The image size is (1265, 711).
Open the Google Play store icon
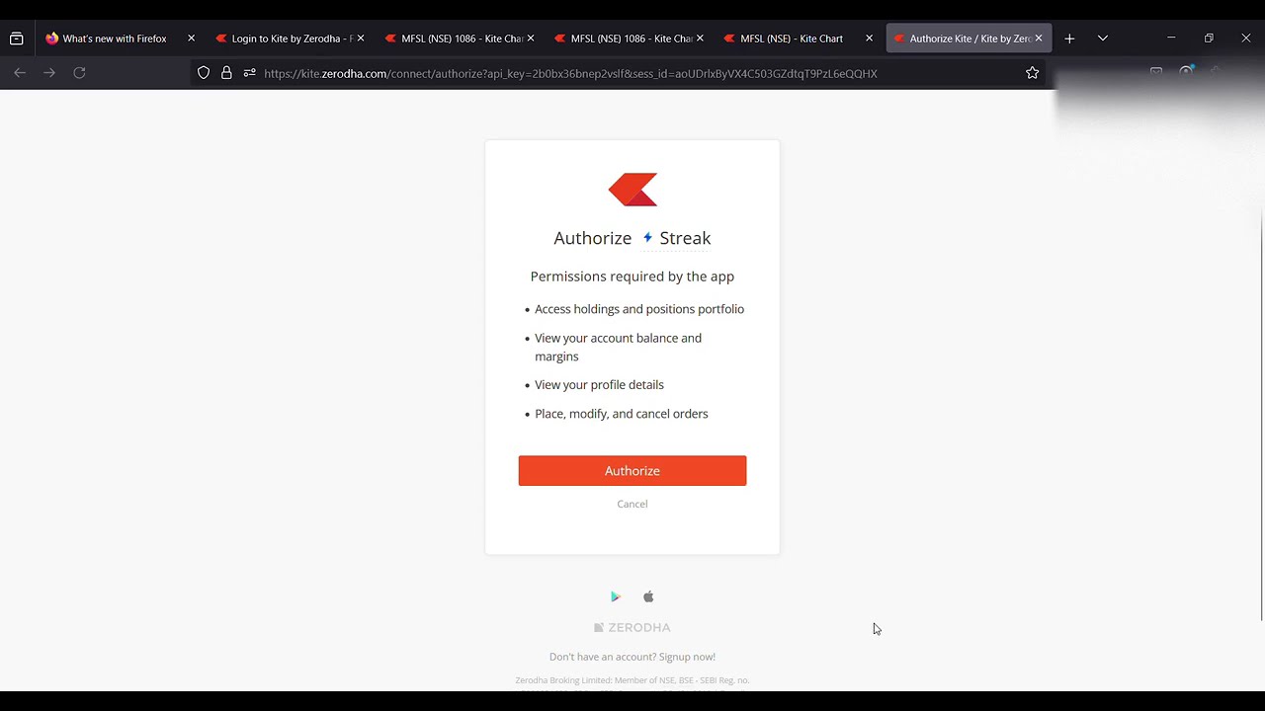coord(615,596)
